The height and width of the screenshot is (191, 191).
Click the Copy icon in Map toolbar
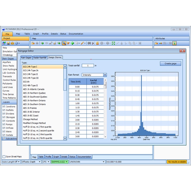[130, 43]
